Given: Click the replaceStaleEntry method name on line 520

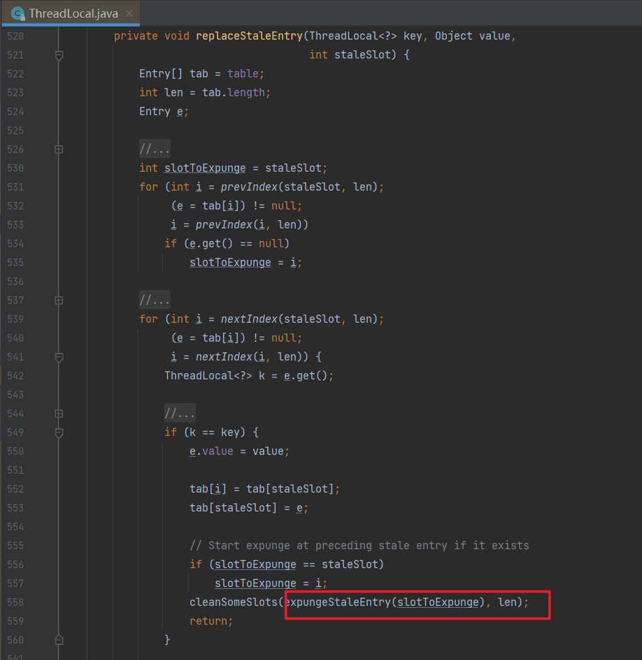Looking at the screenshot, I should [x=249, y=36].
